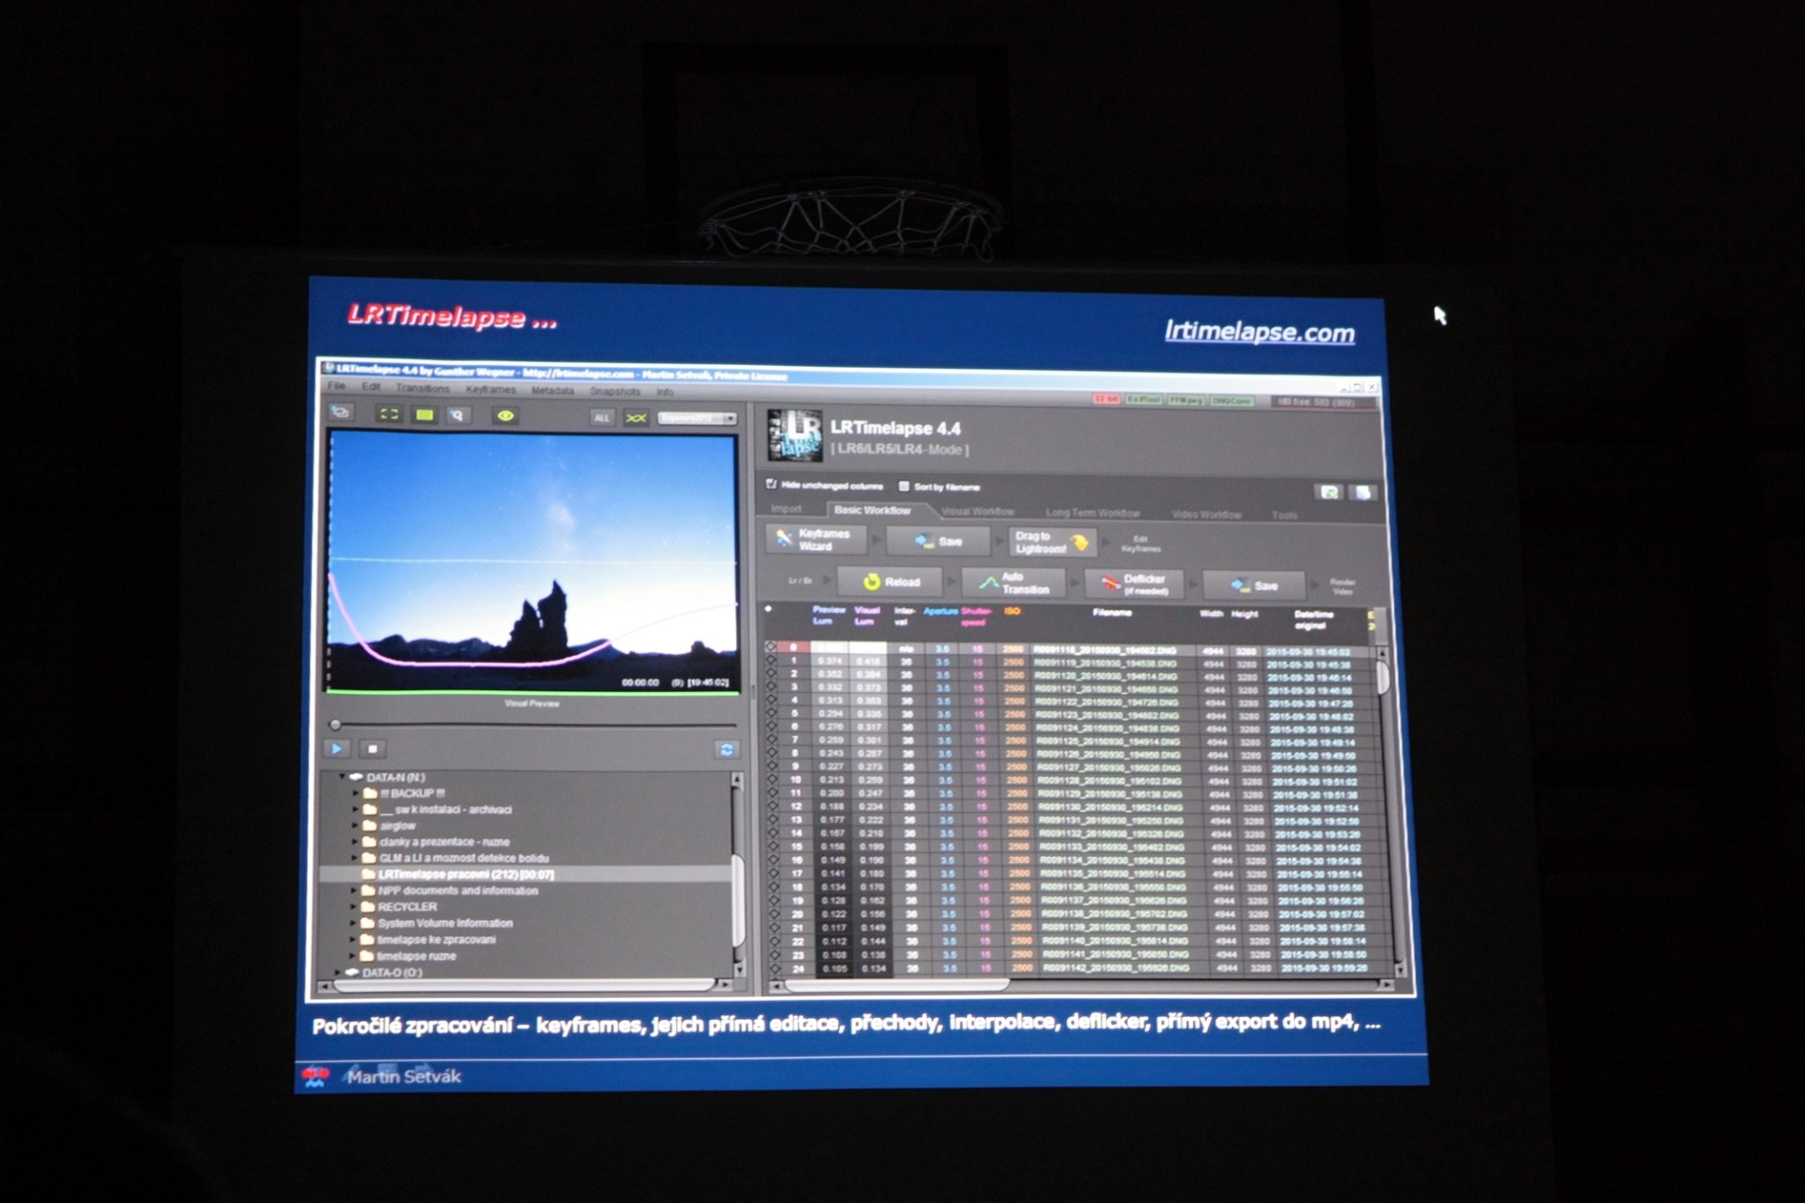Viewport: 1805px width, 1203px height.
Task: Switch to the Video Workflow tab
Action: coord(1207,515)
